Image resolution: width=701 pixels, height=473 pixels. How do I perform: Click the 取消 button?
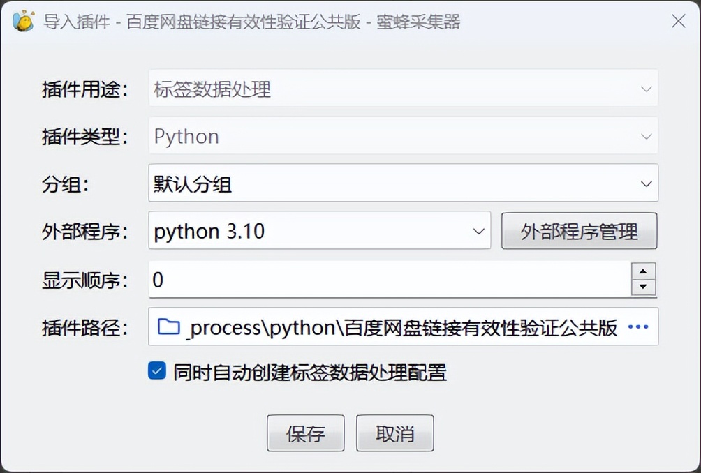[394, 433]
